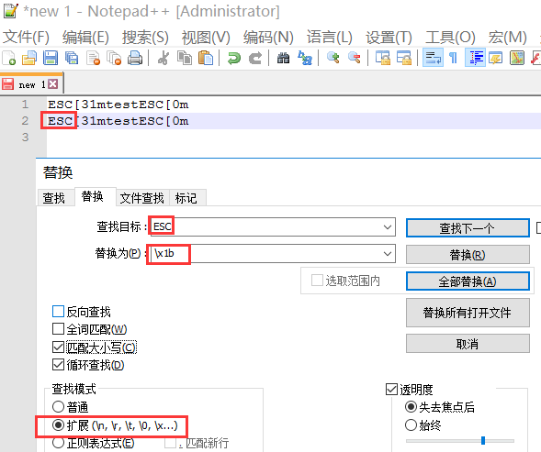Click line 1 text ESC[31mtestESC[0m
Screen dimensions: 541x452
coord(118,105)
